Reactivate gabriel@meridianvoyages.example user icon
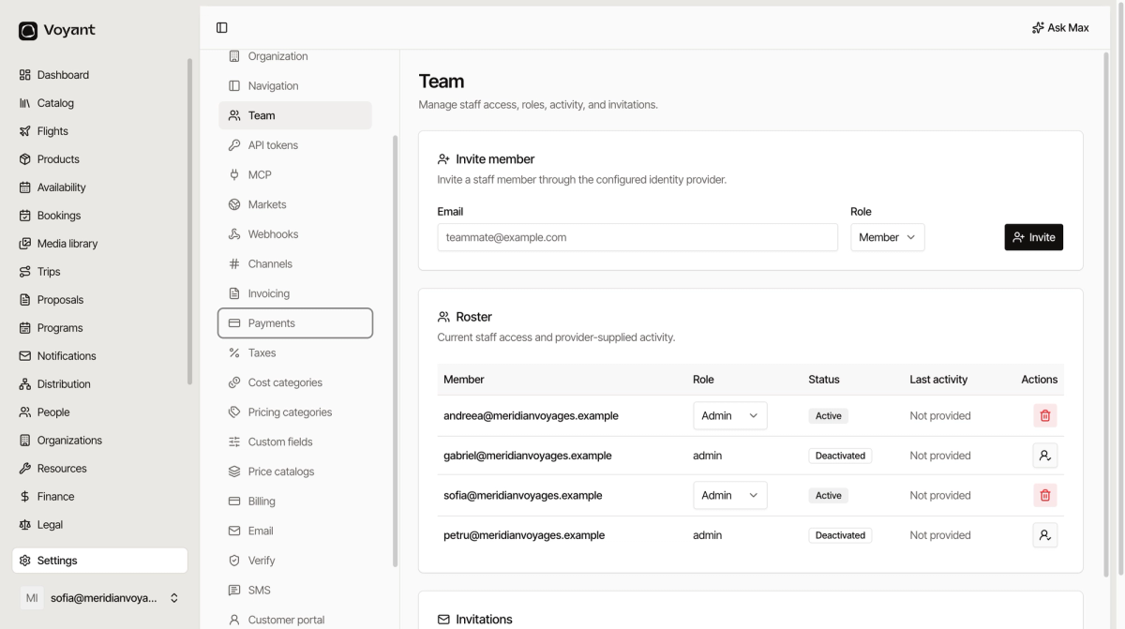Viewport: 1125px width, 629px height. pos(1045,456)
